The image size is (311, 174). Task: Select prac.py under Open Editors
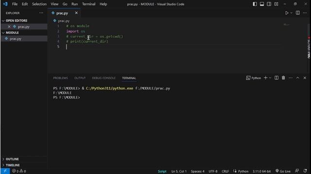(x=24, y=27)
